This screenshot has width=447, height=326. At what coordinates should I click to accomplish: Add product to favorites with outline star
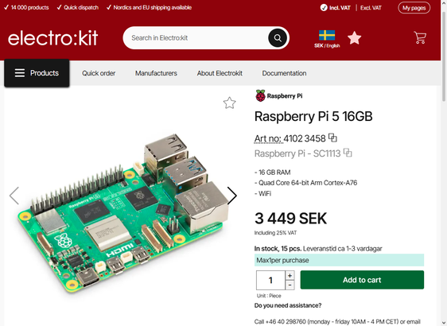tap(230, 103)
